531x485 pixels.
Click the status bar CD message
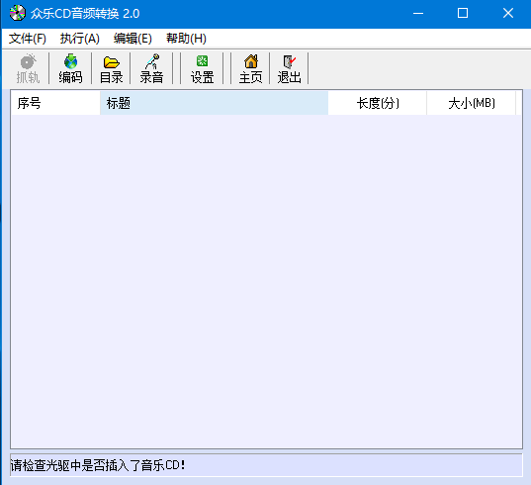point(98,465)
